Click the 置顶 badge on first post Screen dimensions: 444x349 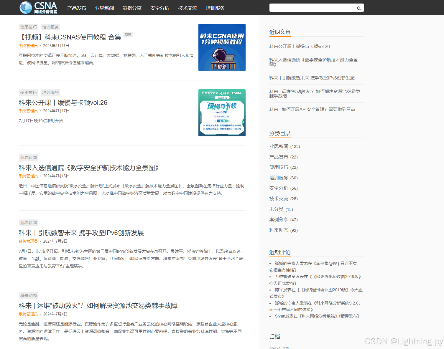[128, 35]
